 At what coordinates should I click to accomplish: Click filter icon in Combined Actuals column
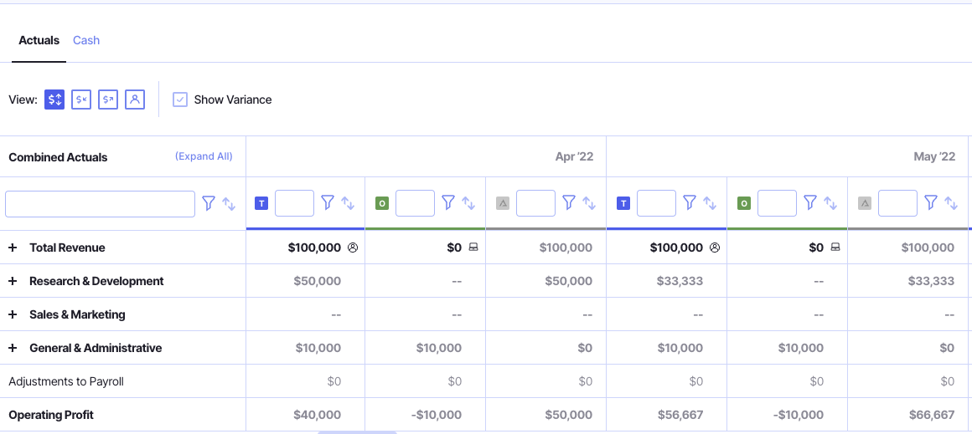(209, 203)
